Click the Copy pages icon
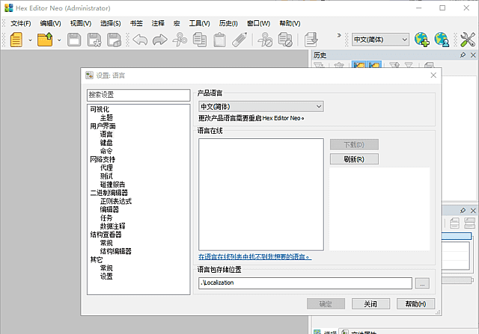479x334 pixels. 200,40
